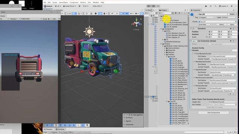Image resolution: width=239 pixels, height=134 pixels.
Task: Switch to the Console tab
Action: (x=60, y=129)
